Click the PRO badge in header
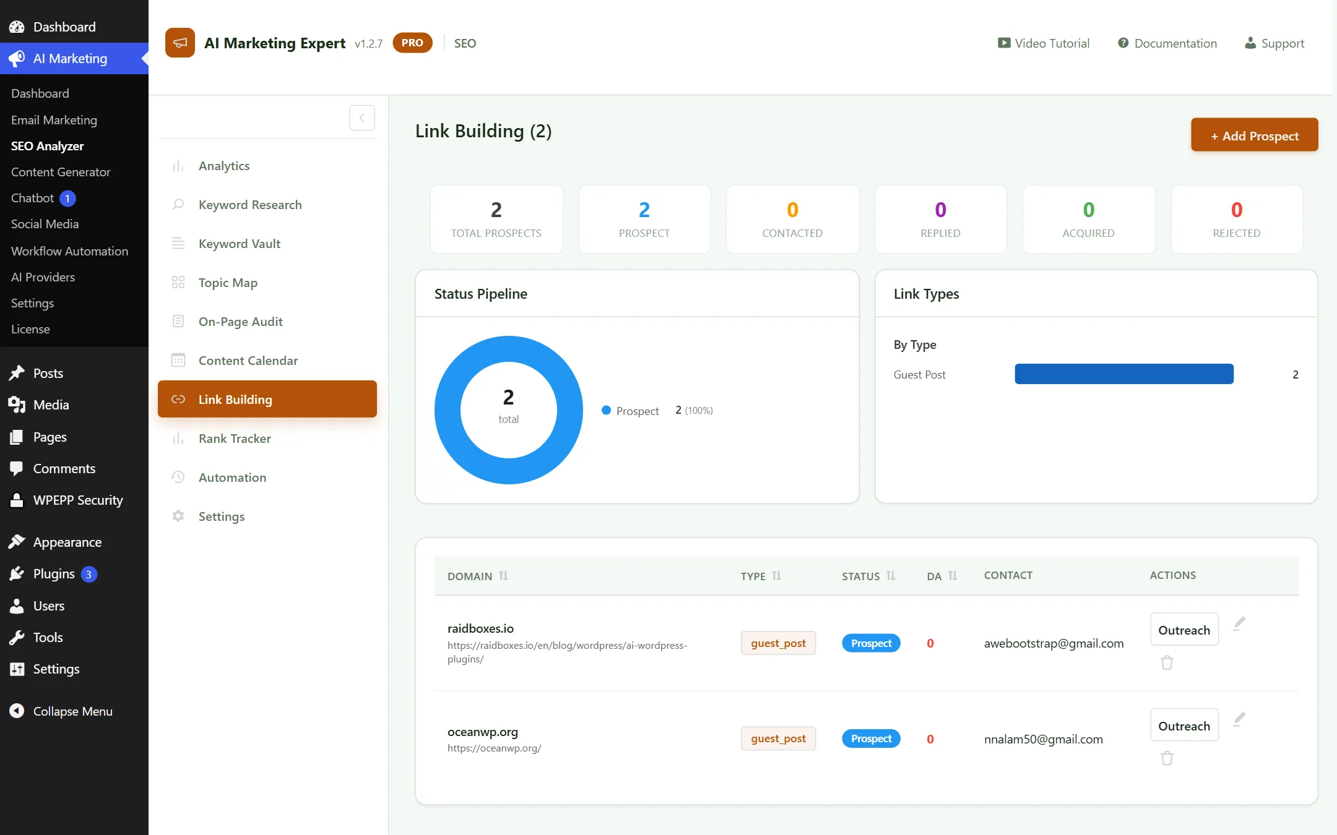 pyautogui.click(x=412, y=43)
